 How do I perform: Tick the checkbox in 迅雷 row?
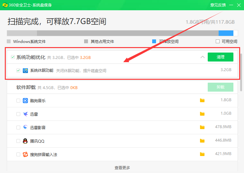pyautogui.click(x=18, y=114)
